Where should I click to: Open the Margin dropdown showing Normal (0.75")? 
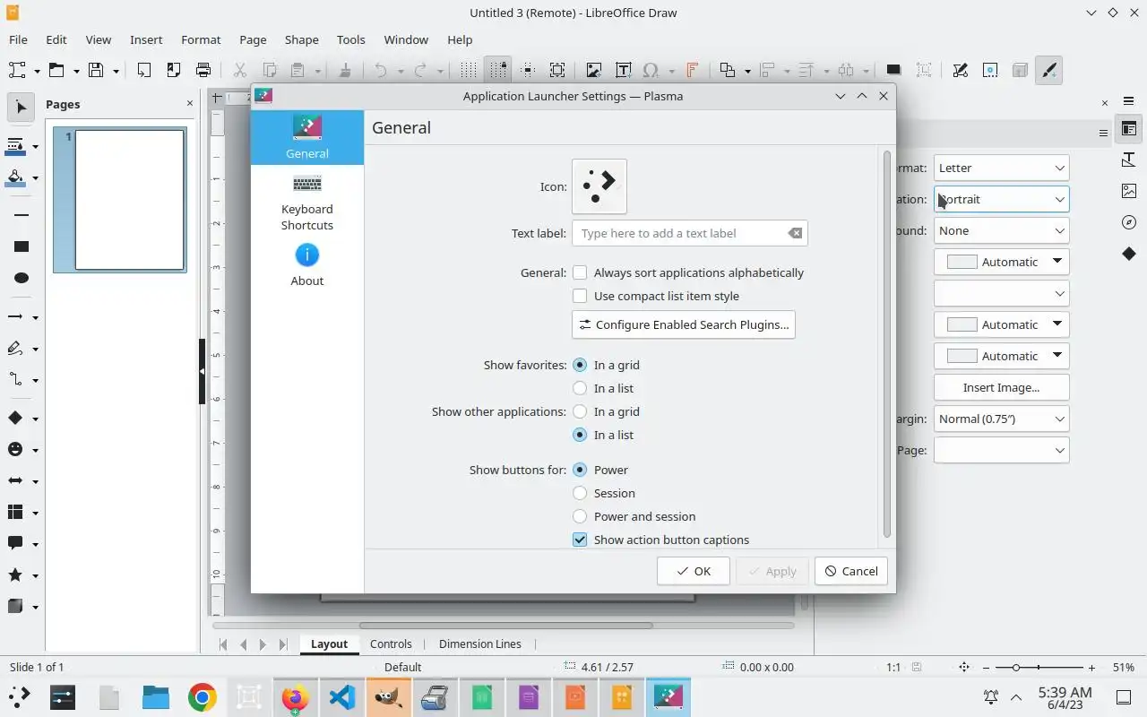click(1001, 419)
